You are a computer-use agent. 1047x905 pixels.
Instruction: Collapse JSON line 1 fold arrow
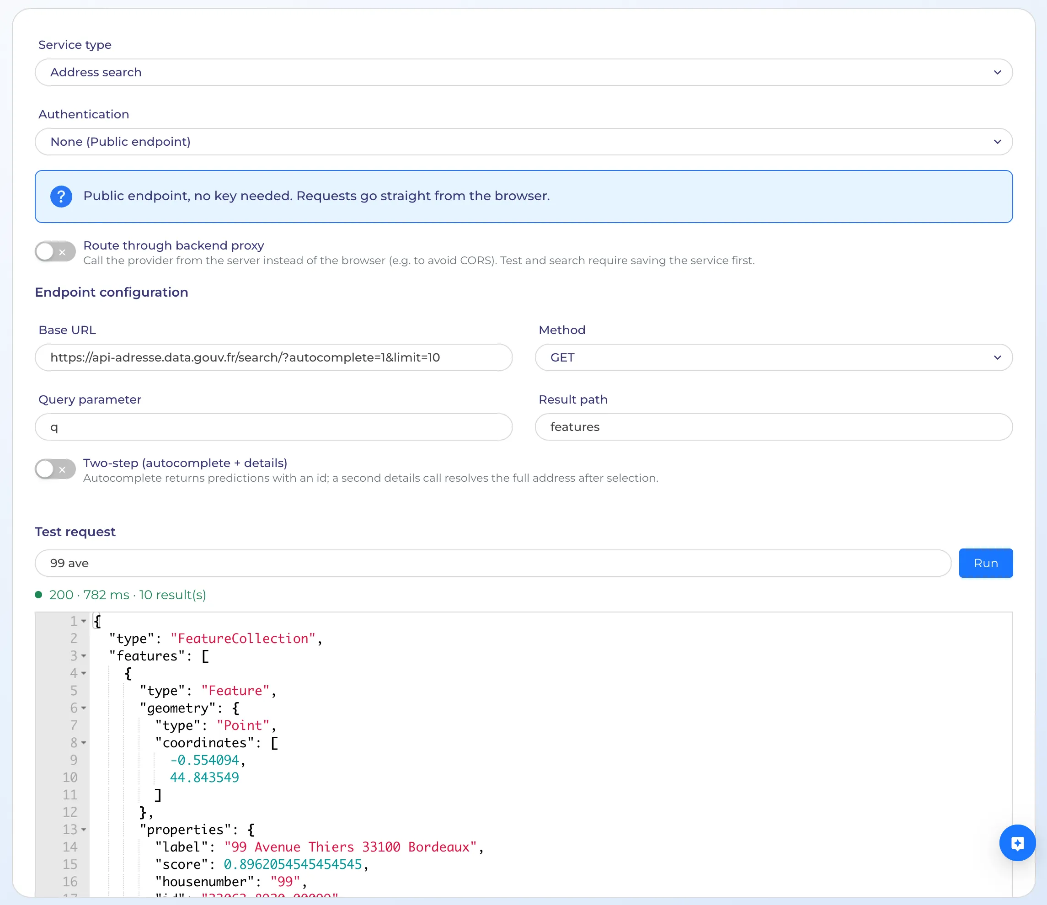click(x=84, y=621)
